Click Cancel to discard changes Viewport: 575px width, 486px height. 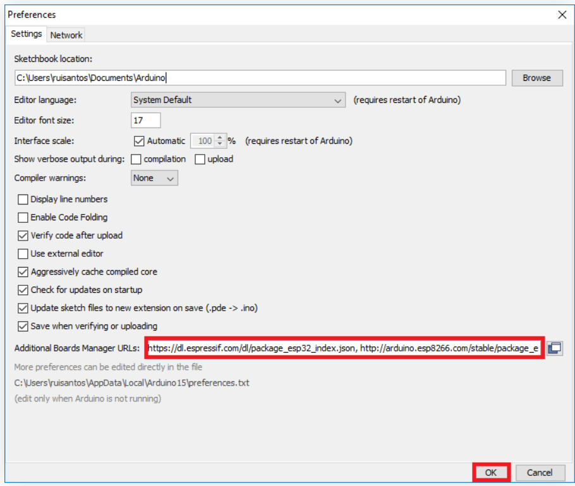540,473
